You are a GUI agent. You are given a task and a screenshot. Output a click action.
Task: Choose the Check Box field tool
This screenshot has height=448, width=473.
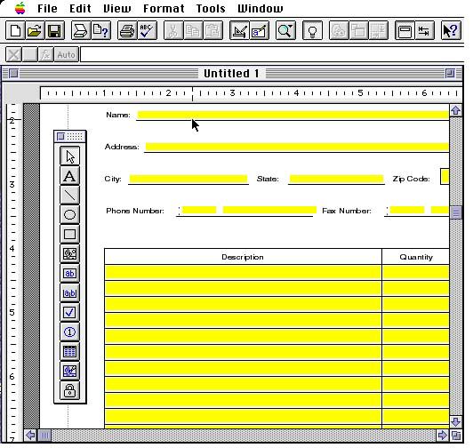tap(69, 313)
